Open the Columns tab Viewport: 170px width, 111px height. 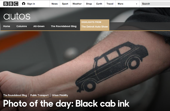point(22,26)
